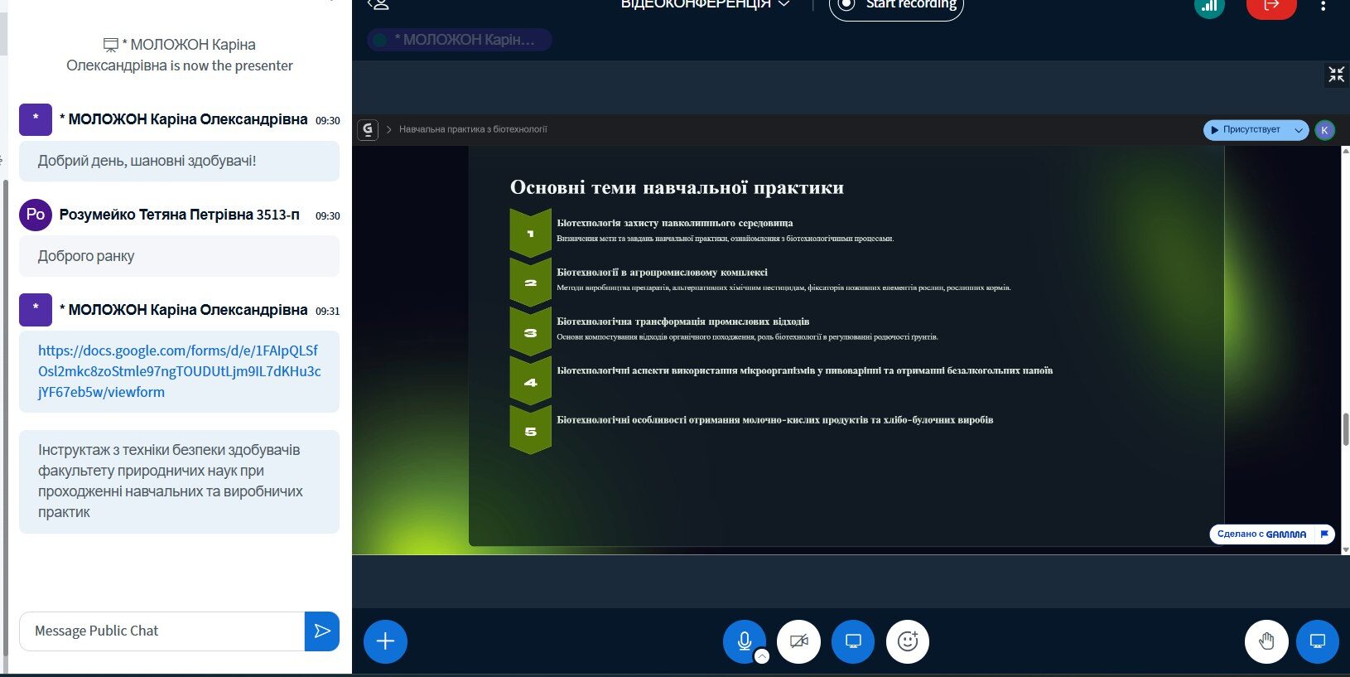
Task: Click the Gamma logo home icon
Action: tap(368, 130)
